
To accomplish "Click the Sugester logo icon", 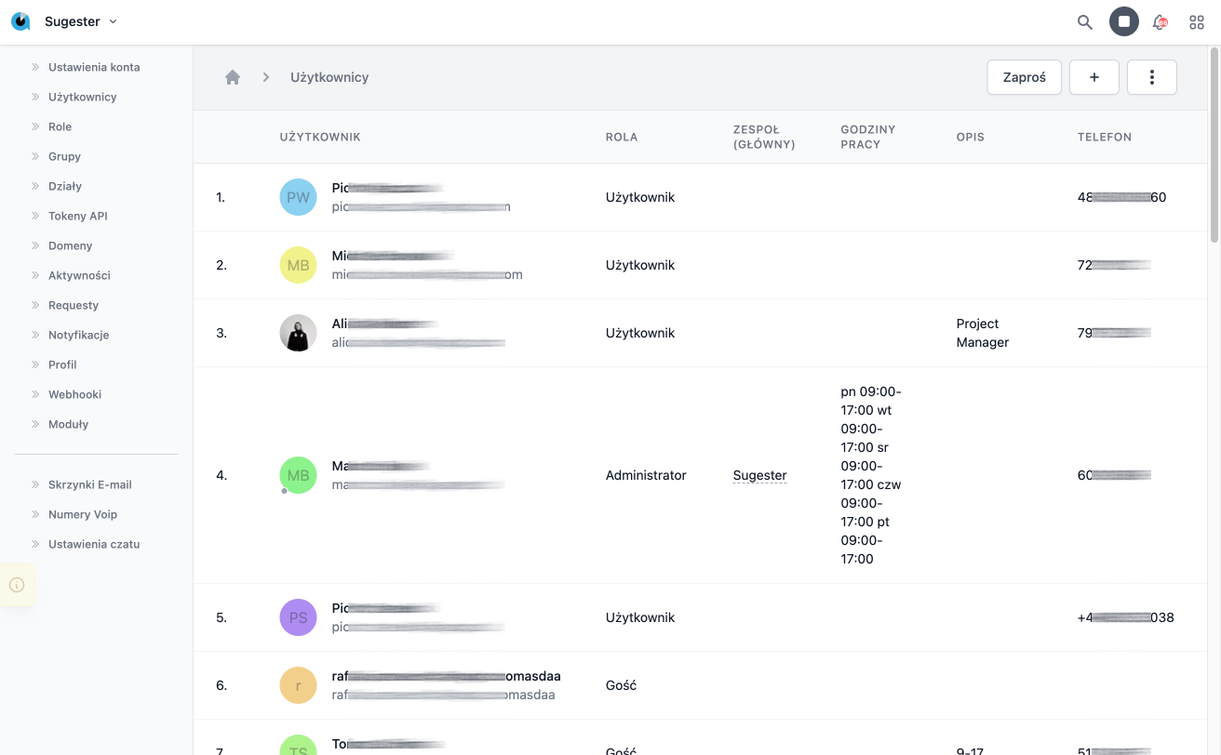I will point(20,21).
